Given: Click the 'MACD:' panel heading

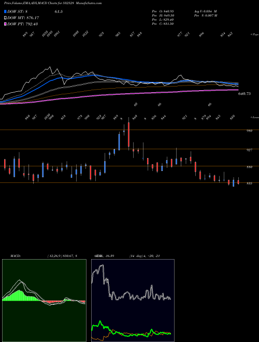Looking at the screenshot, I should (x=16, y=256).
